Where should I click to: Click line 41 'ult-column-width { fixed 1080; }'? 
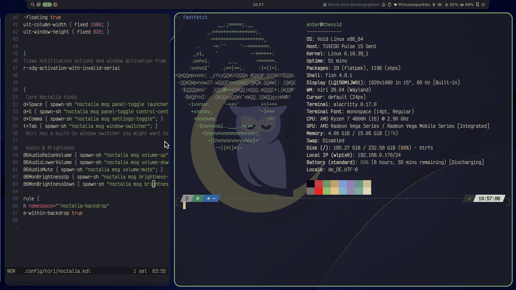[x=66, y=25]
